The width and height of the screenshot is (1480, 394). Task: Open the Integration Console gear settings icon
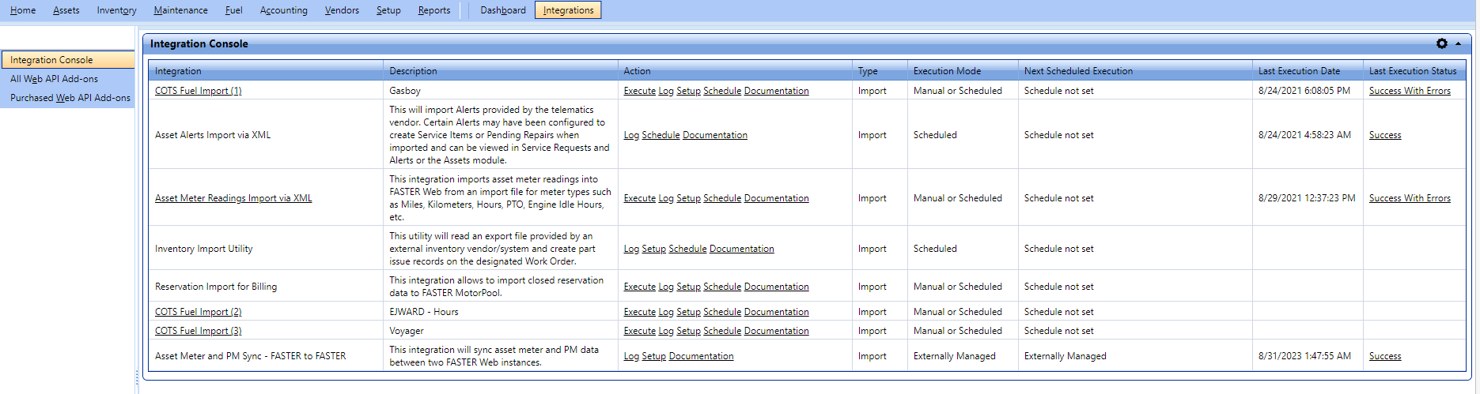(1442, 44)
